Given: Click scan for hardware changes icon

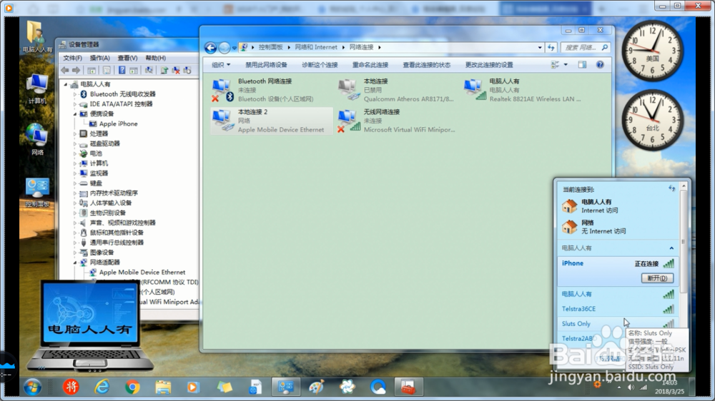Looking at the screenshot, I should (149, 70).
